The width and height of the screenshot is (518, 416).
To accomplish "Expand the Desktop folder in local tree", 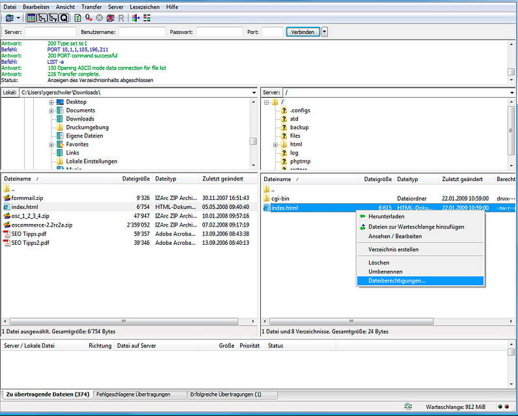I will point(51,102).
